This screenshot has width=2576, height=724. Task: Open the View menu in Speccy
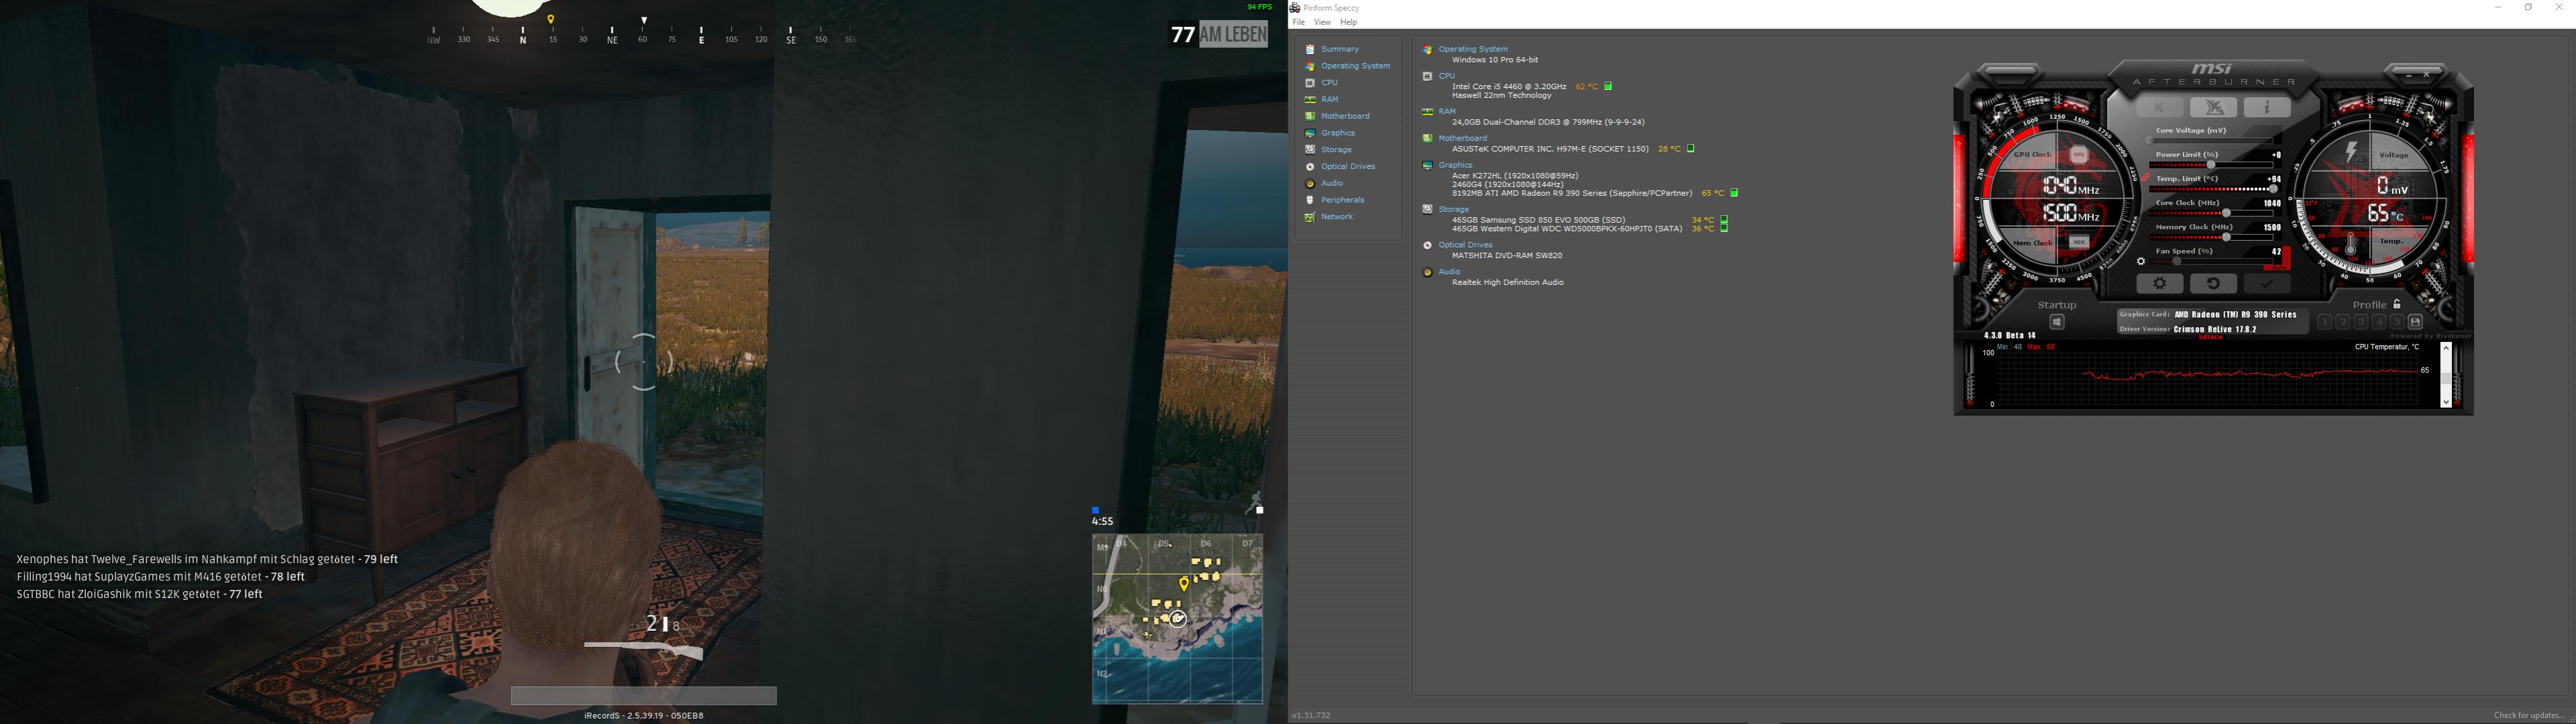(1322, 22)
